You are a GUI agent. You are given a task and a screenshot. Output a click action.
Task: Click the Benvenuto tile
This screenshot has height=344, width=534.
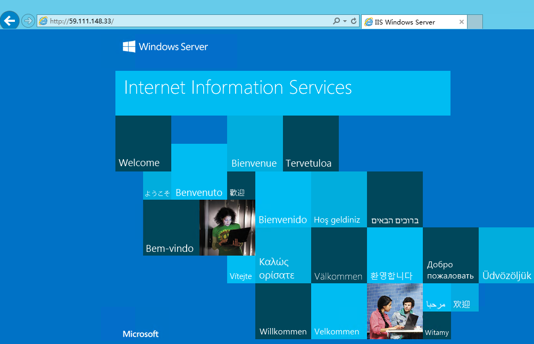pyautogui.click(x=199, y=171)
